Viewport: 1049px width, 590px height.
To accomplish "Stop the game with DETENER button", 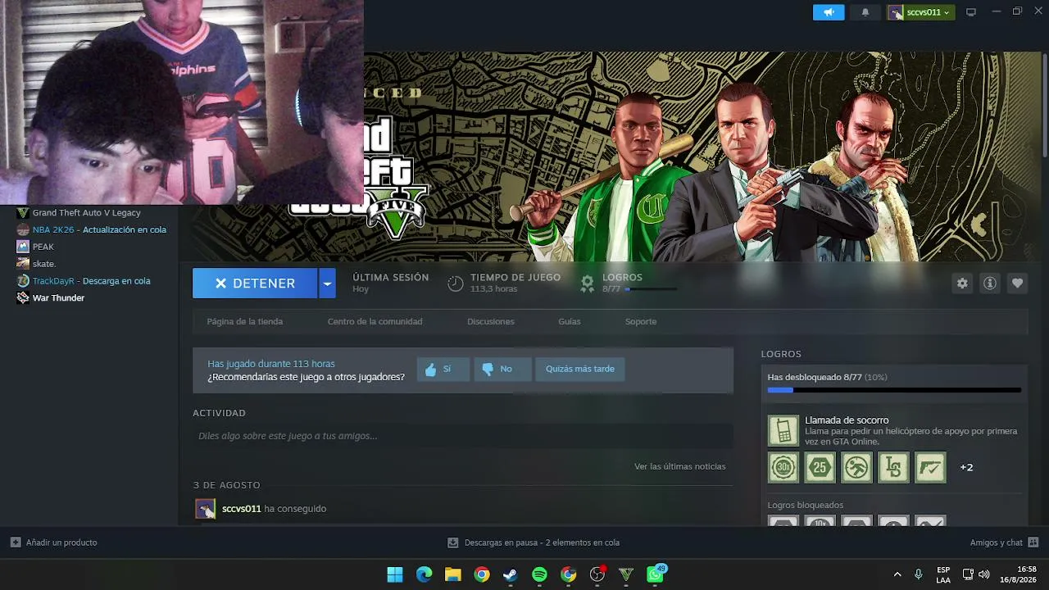I will tap(255, 284).
